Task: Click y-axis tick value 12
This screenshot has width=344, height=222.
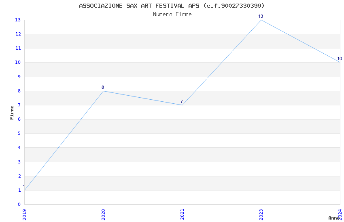Action: pos(18,34)
